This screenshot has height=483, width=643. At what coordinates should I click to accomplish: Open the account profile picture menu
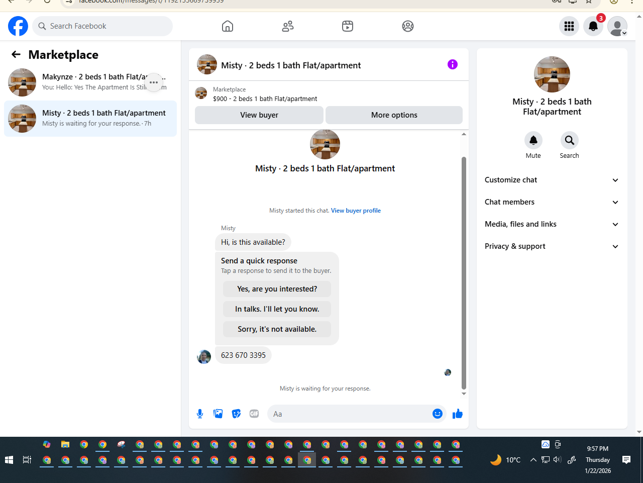coord(617,26)
